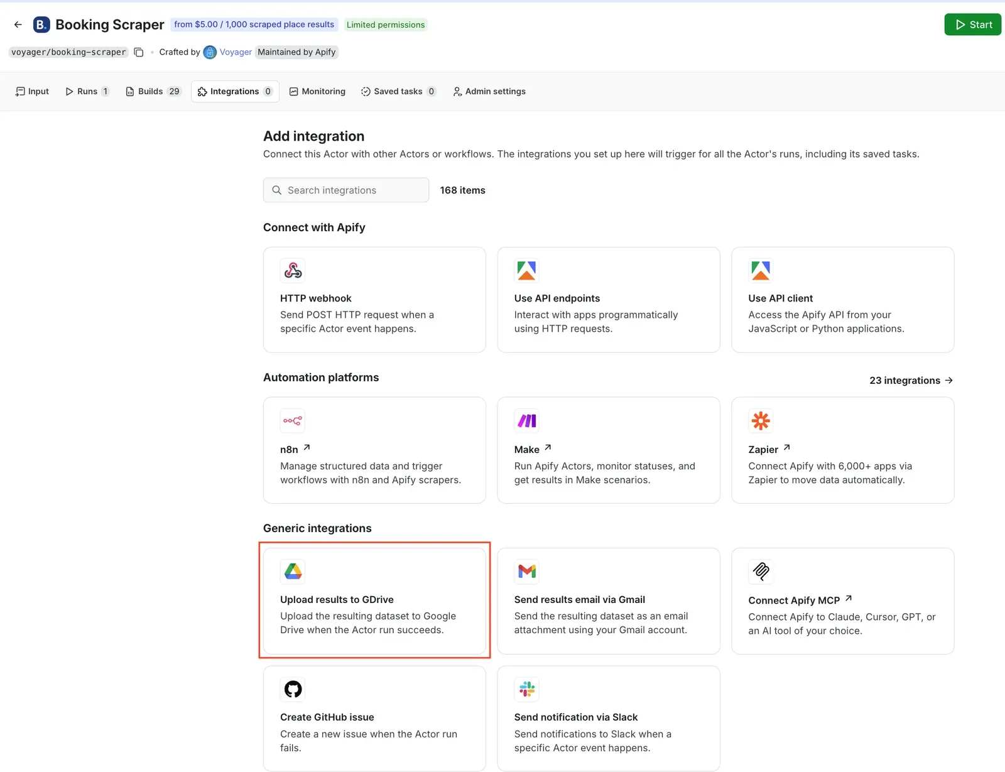Screen dimensions: 1005x772
Task: Click the Slack logo icon
Action: coord(526,689)
